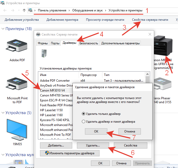Viewport: 178px width, 168px height.
Task: Click Добавление принтера in toolbar
Action: (x=62, y=20)
